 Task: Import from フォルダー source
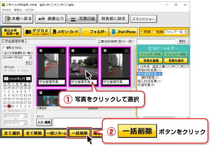pos(95,32)
